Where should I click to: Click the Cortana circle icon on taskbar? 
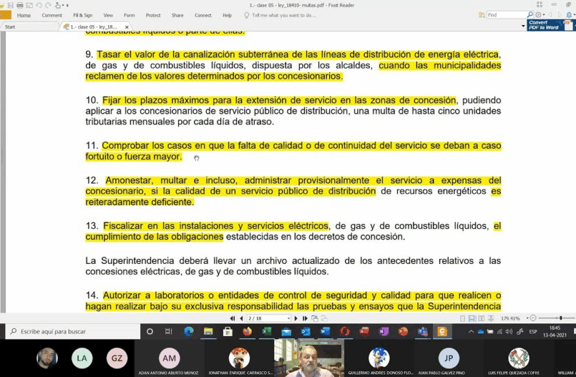150,331
